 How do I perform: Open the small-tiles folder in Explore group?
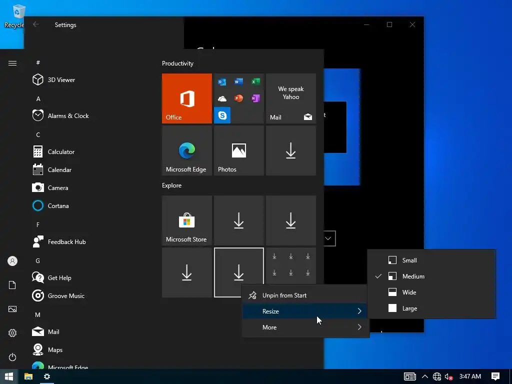(x=291, y=265)
